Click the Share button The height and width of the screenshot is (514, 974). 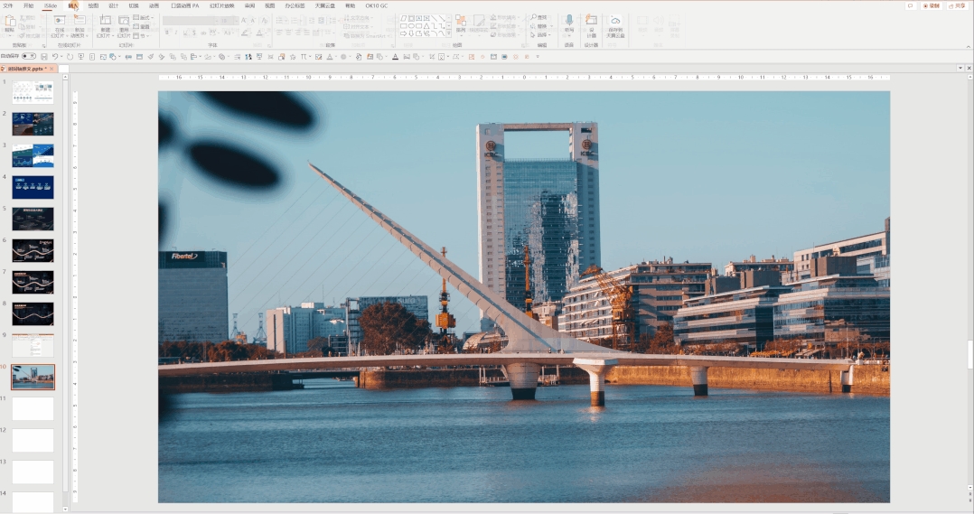point(956,5)
